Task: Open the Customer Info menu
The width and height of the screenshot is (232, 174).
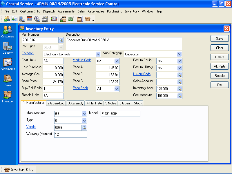Action: [x=30, y=11]
